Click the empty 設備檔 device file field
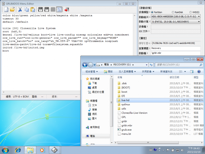Image resolution: width=205 pixels, height=154 pixels. click(x=176, y=27)
